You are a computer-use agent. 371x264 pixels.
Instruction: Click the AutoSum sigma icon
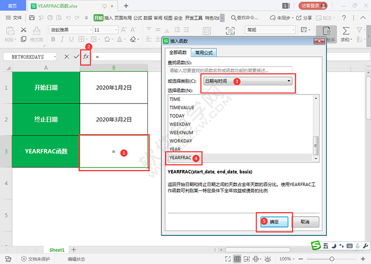click(346, 31)
